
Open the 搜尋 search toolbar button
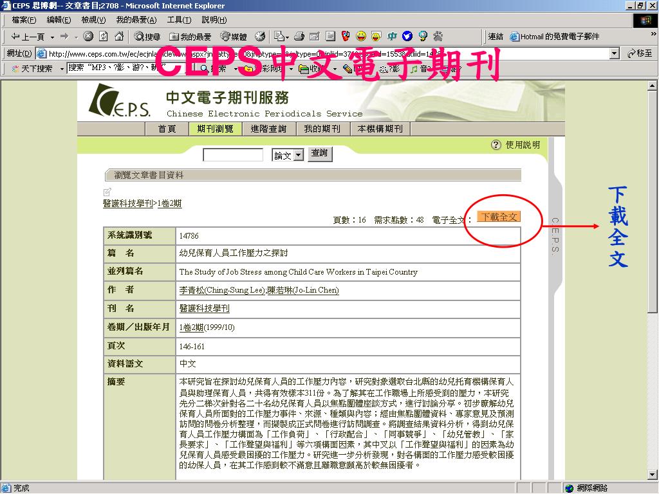tap(147, 37)
